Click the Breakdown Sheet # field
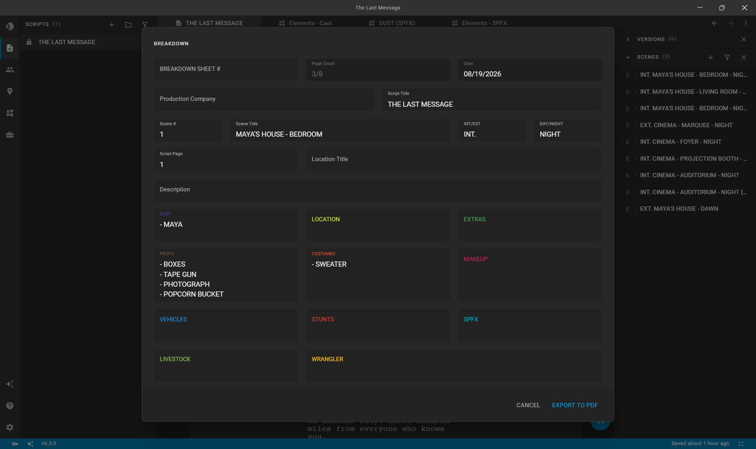This screenshot has width=756, height=449. (226, 69)
